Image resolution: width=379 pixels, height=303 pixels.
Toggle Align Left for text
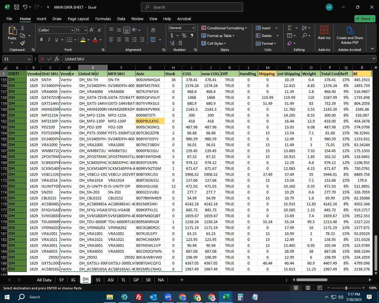(x=111, y=40)
